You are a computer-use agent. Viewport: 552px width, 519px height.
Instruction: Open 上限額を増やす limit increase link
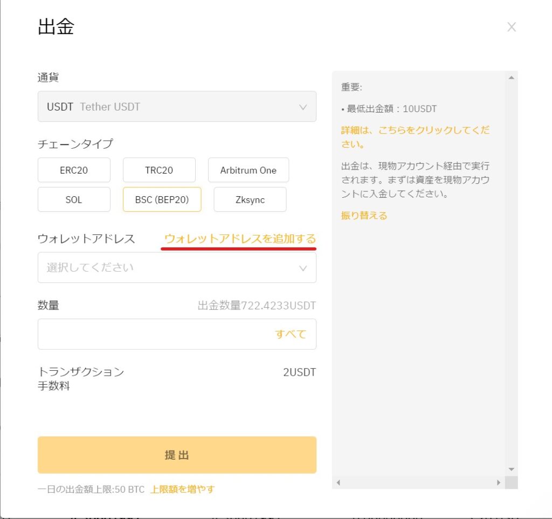(182, 489)
